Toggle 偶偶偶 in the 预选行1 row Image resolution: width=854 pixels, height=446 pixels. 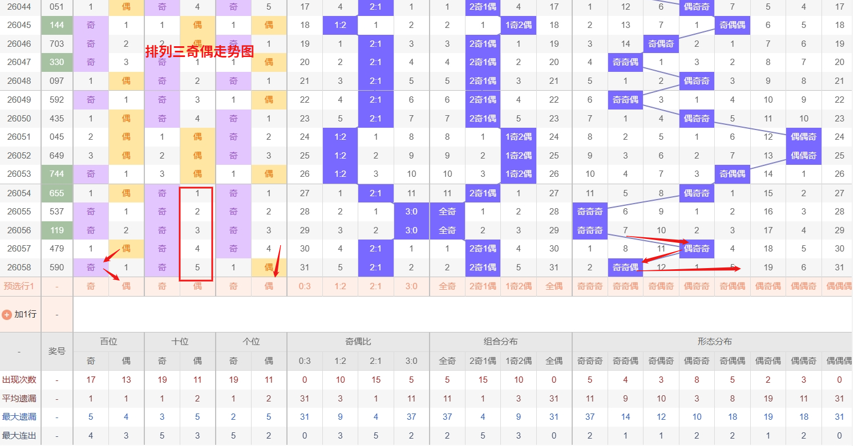[x=839, y=286]
